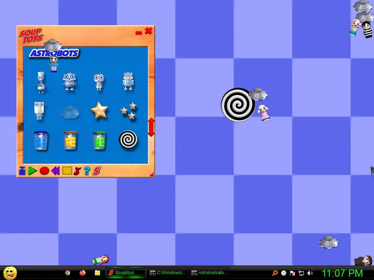Open the file explorer folder in taskbar
This screenshot has width=374, height=280.
tap(97, 273)
